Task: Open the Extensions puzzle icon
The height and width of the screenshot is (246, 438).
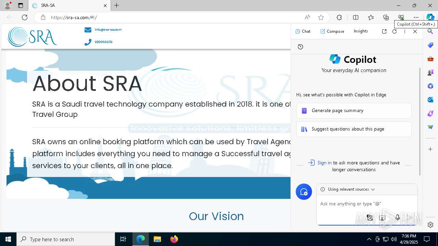Action: 339,17
